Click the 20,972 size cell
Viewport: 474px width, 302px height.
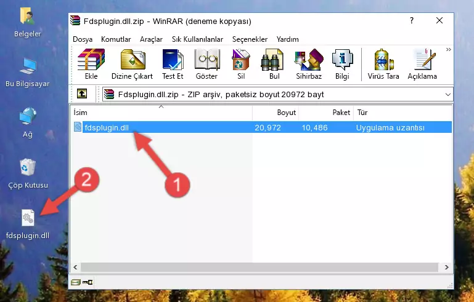(268, 127)
